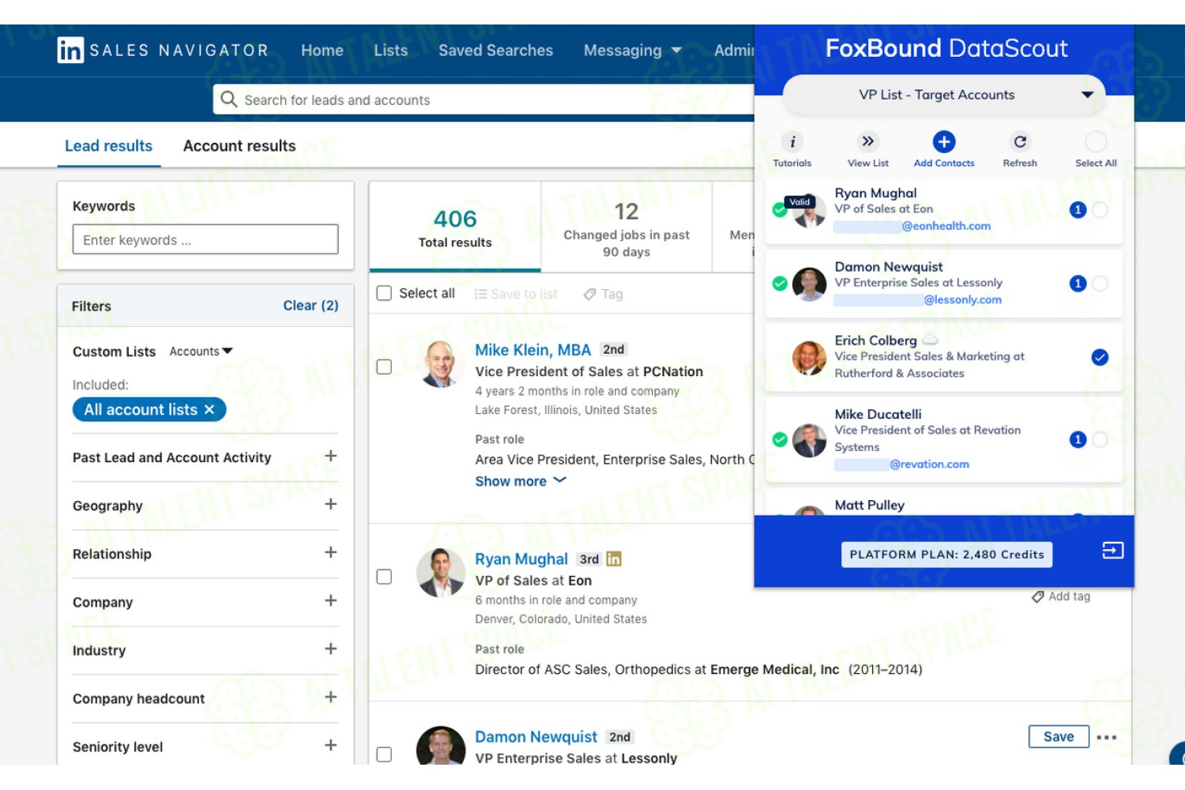This screenshot has width=1185, height=790.
Task: Open Mike Klein's profile photo
Action: (439, 364)
